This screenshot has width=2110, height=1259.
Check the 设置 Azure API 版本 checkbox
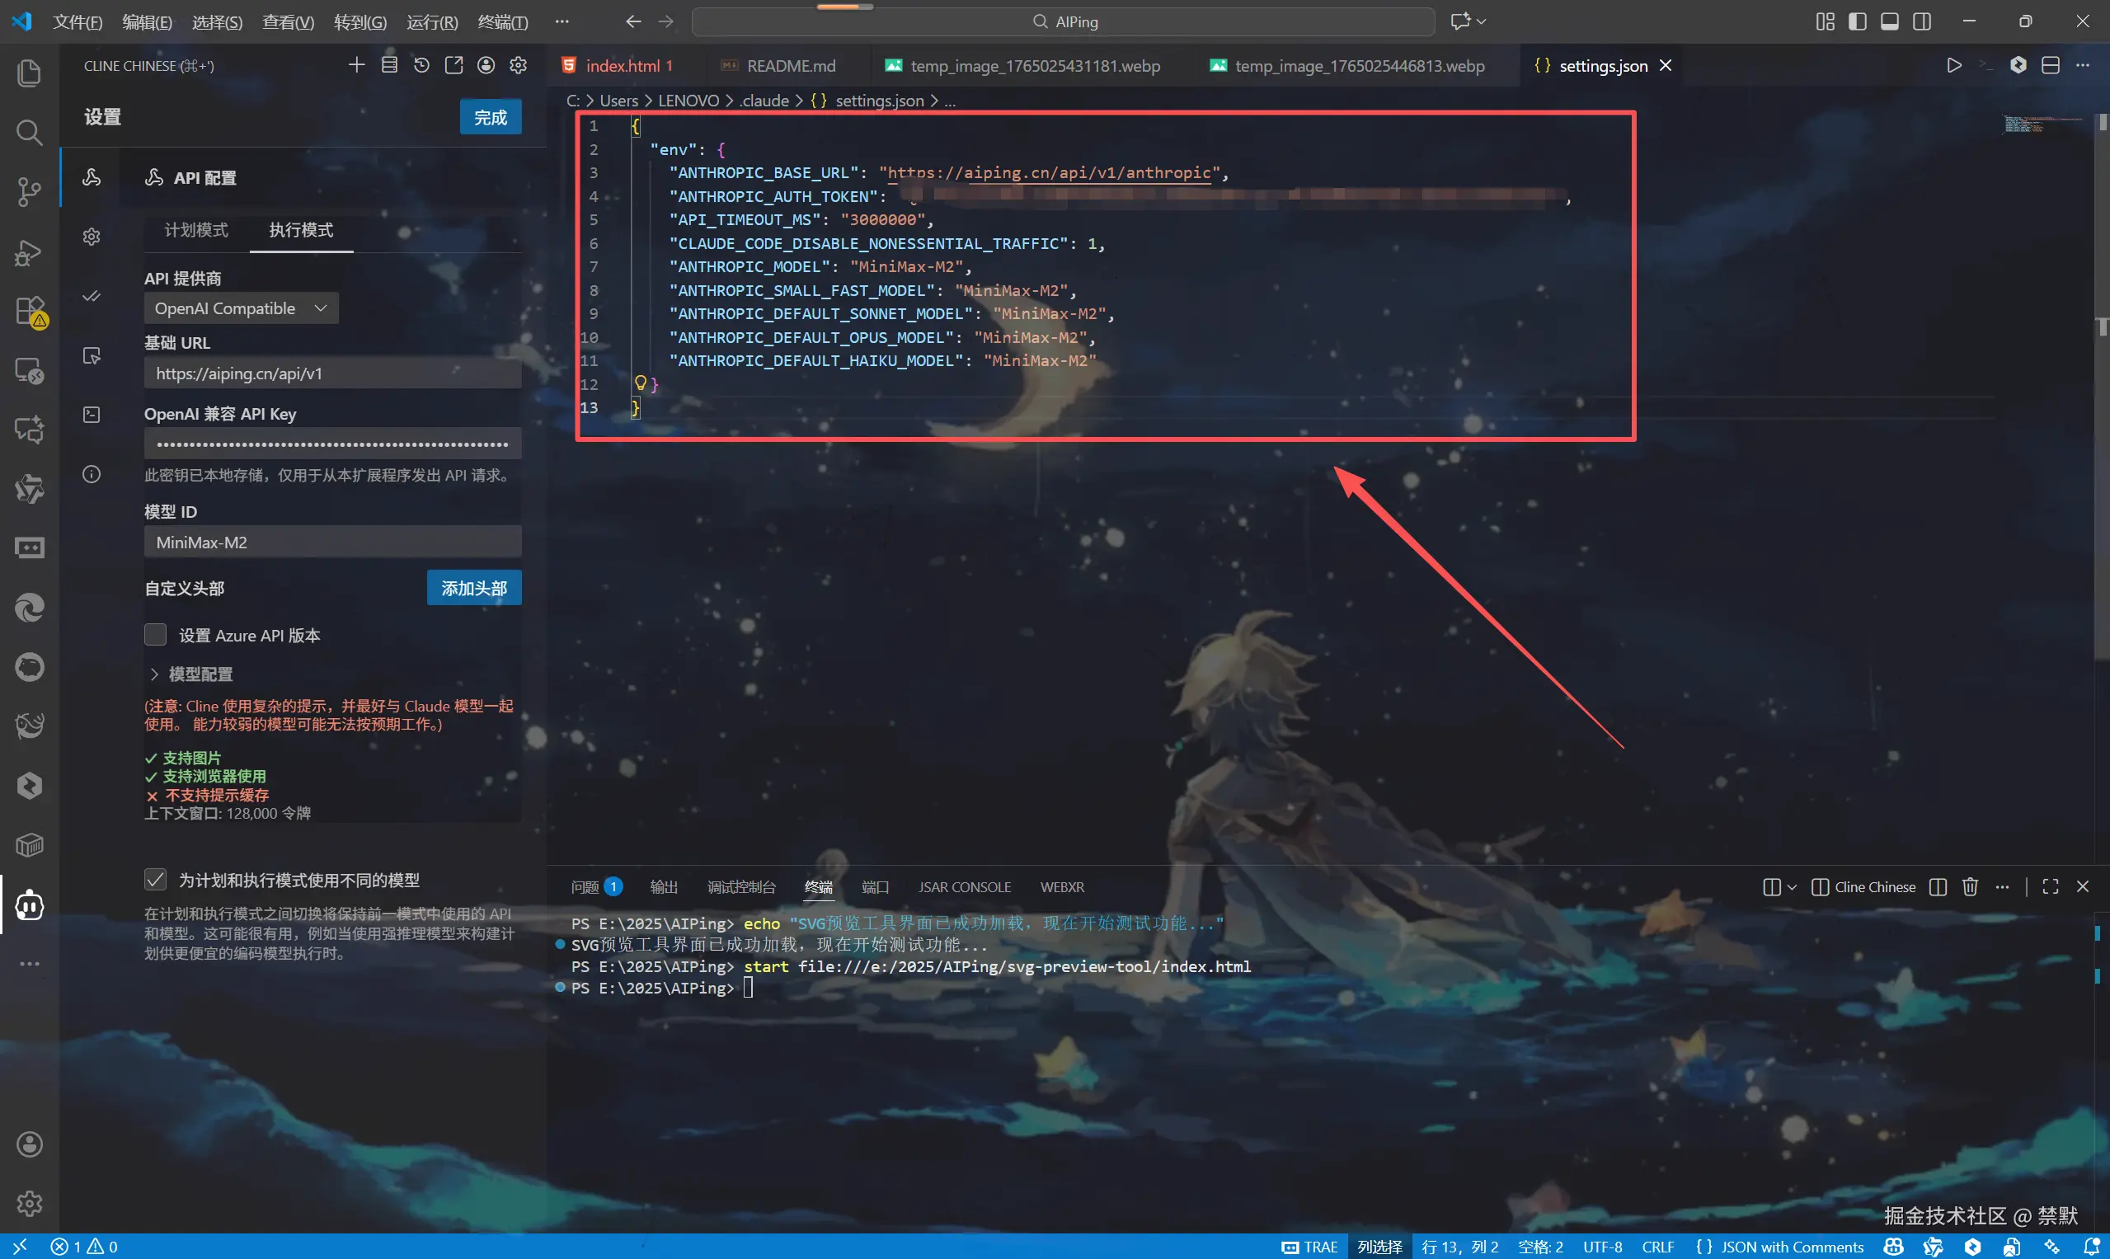coord(155,635)
